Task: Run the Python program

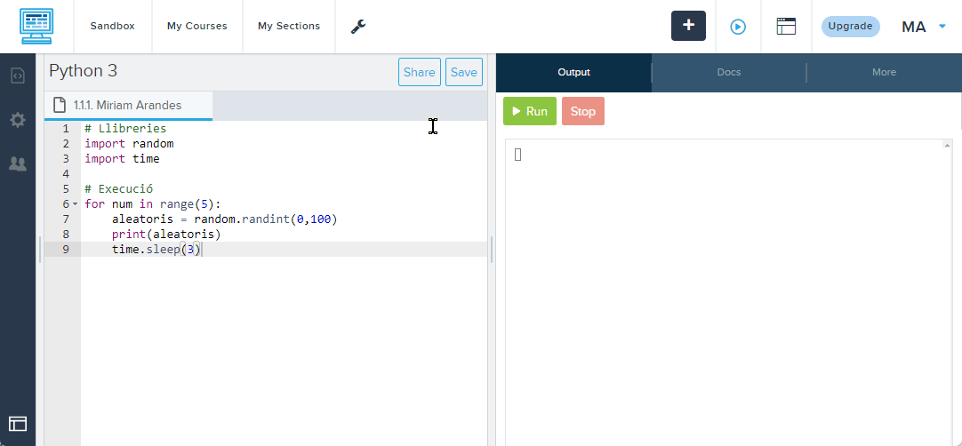Action: pos(530,111)
